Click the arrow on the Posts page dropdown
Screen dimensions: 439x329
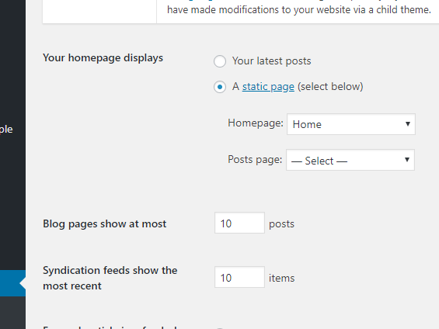[x=407, y=160]
